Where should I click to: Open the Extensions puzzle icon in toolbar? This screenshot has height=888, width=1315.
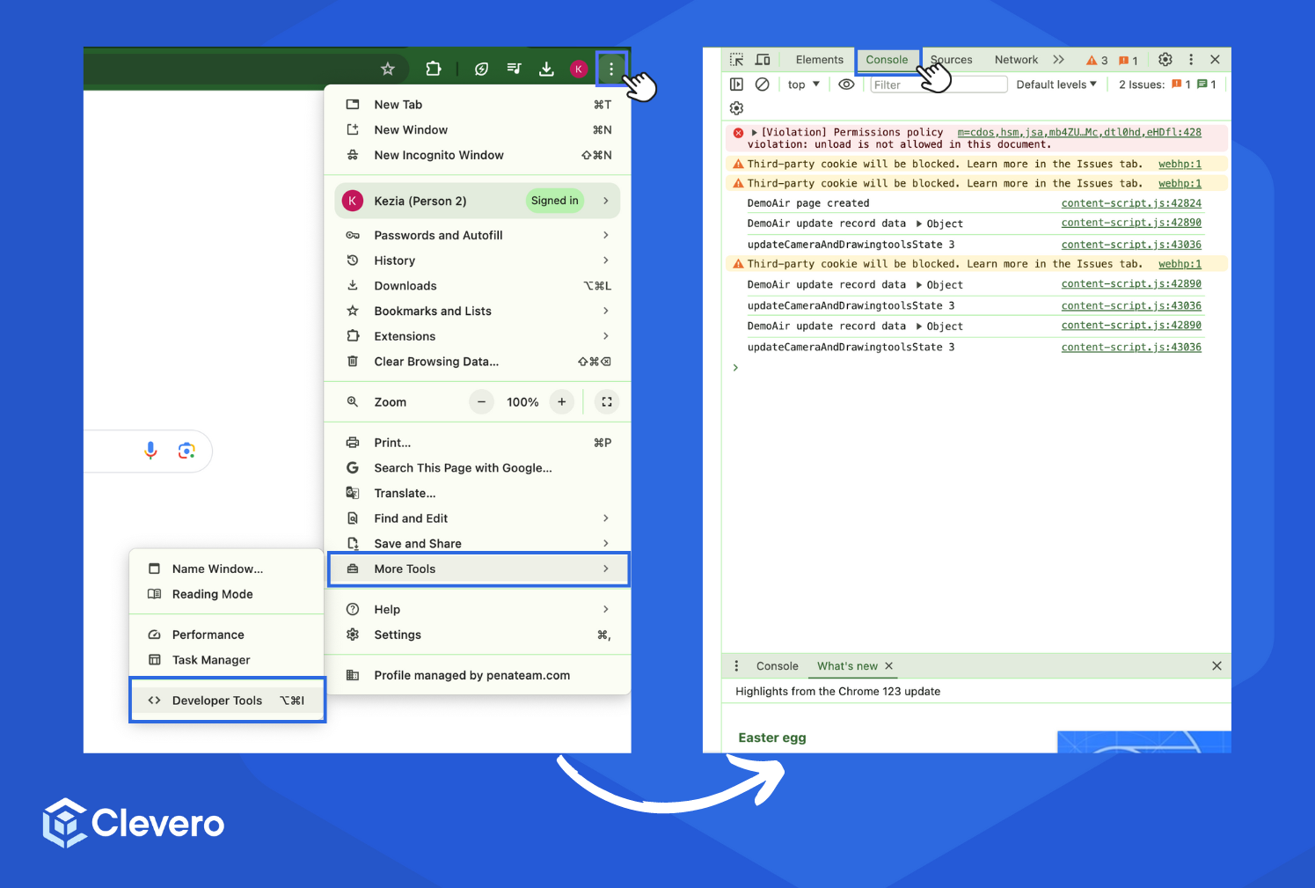tap(433, 69)
